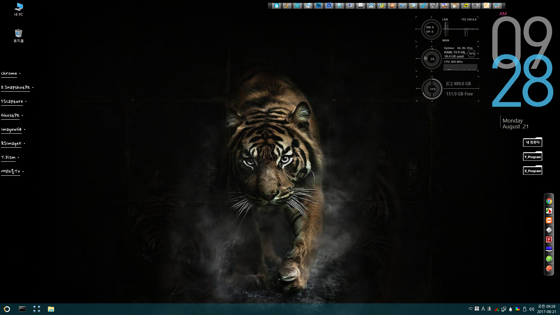Click the 92% RAM usage circle
This screenshot has width=560, height=315.
(471, 53)
